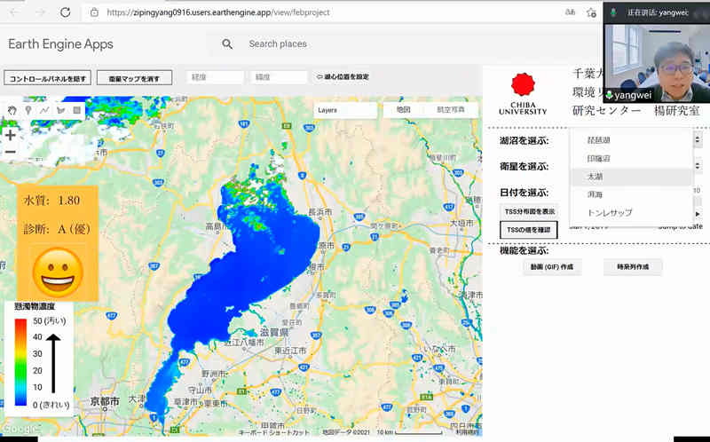
Task: Click the 滋賀県 label on the map
Action: point(274,332)
